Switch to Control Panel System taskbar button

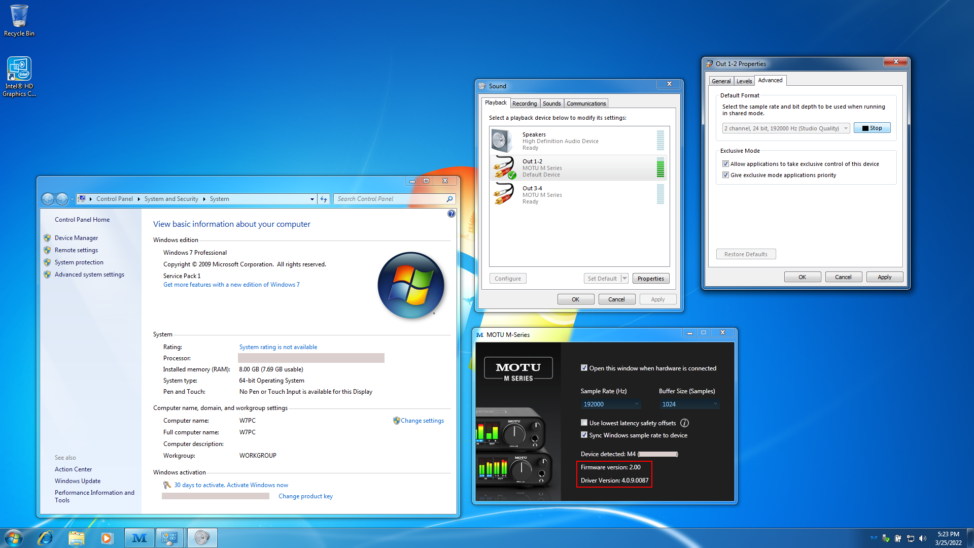[x=170, y=538]
